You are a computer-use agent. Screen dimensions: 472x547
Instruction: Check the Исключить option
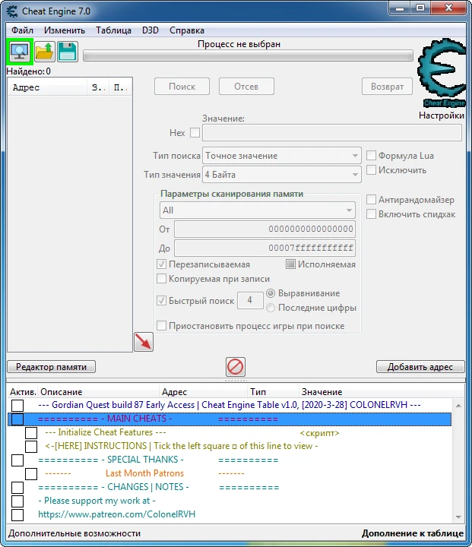pyautogui.click(x=371, y=170)
